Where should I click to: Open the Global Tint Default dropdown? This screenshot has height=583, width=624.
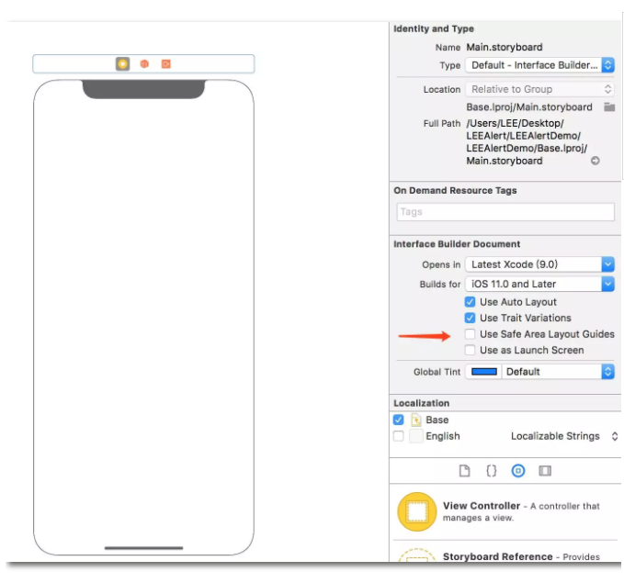558,372
